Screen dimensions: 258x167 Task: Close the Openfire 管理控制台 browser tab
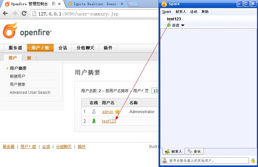tap(59, 4)
